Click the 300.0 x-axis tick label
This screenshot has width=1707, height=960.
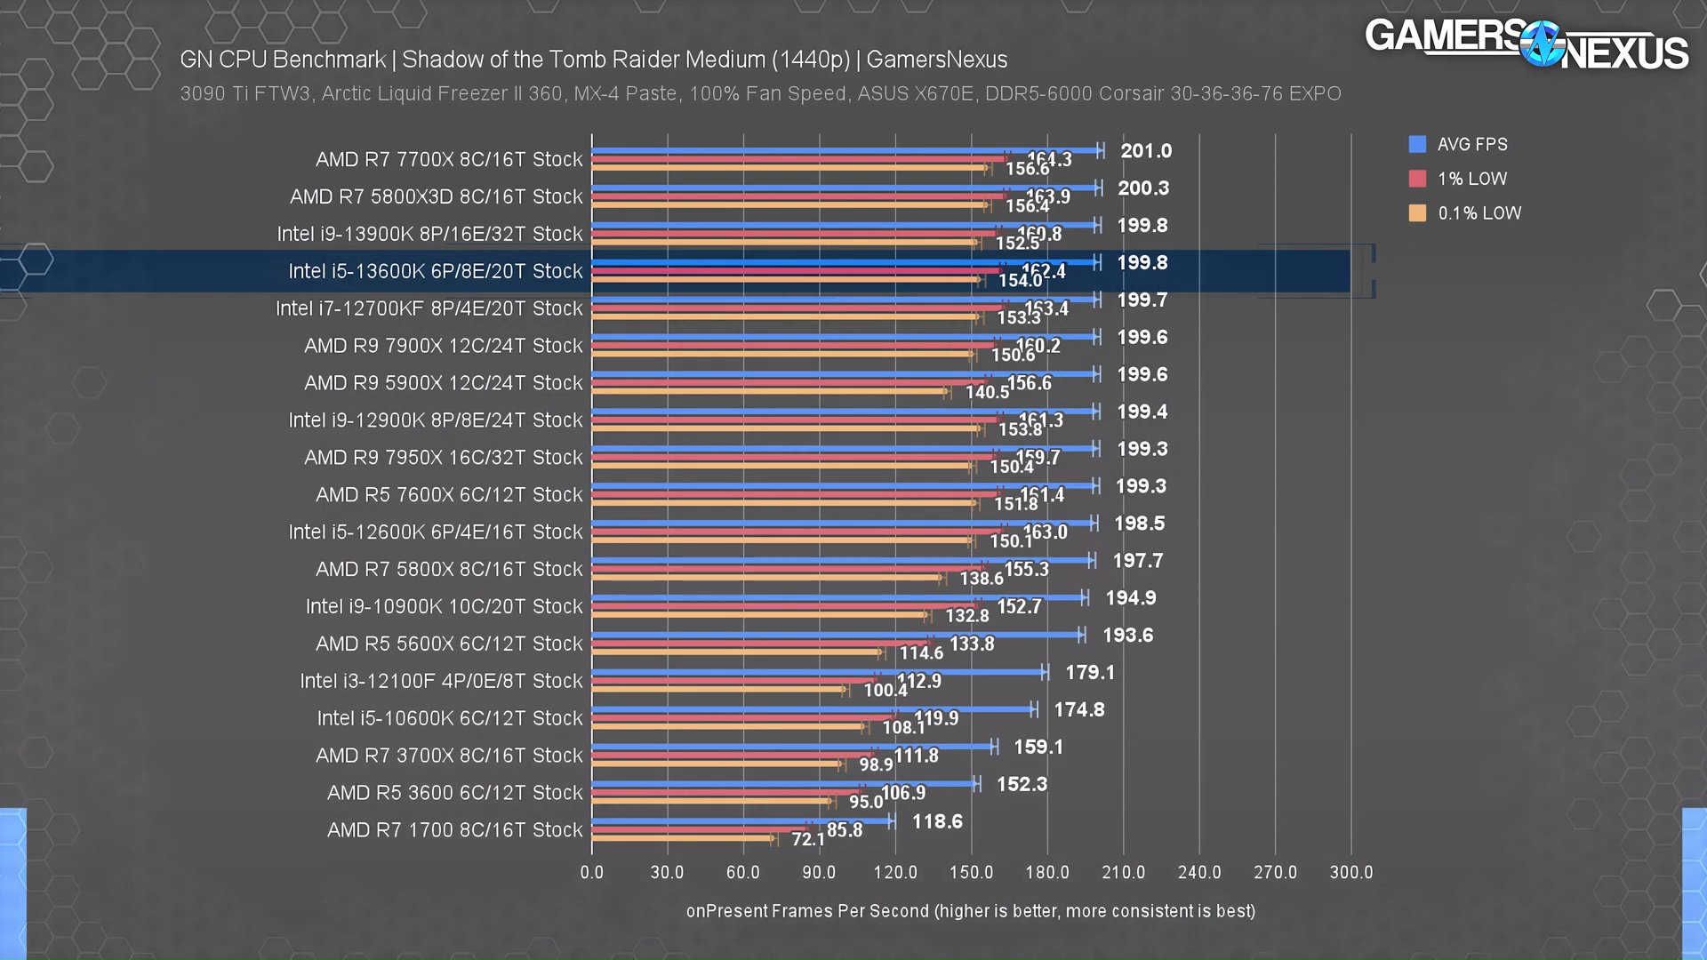pos(1350,872)
